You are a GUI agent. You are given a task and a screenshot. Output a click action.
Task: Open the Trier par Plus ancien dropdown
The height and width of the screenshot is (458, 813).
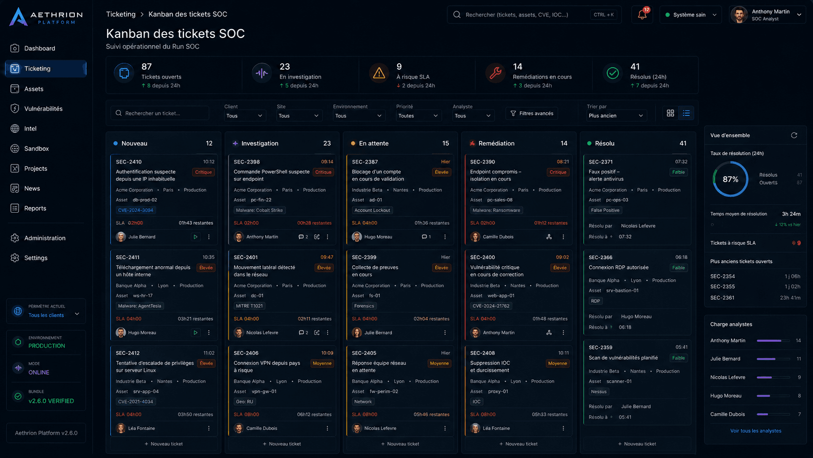(x=616, y=116)
